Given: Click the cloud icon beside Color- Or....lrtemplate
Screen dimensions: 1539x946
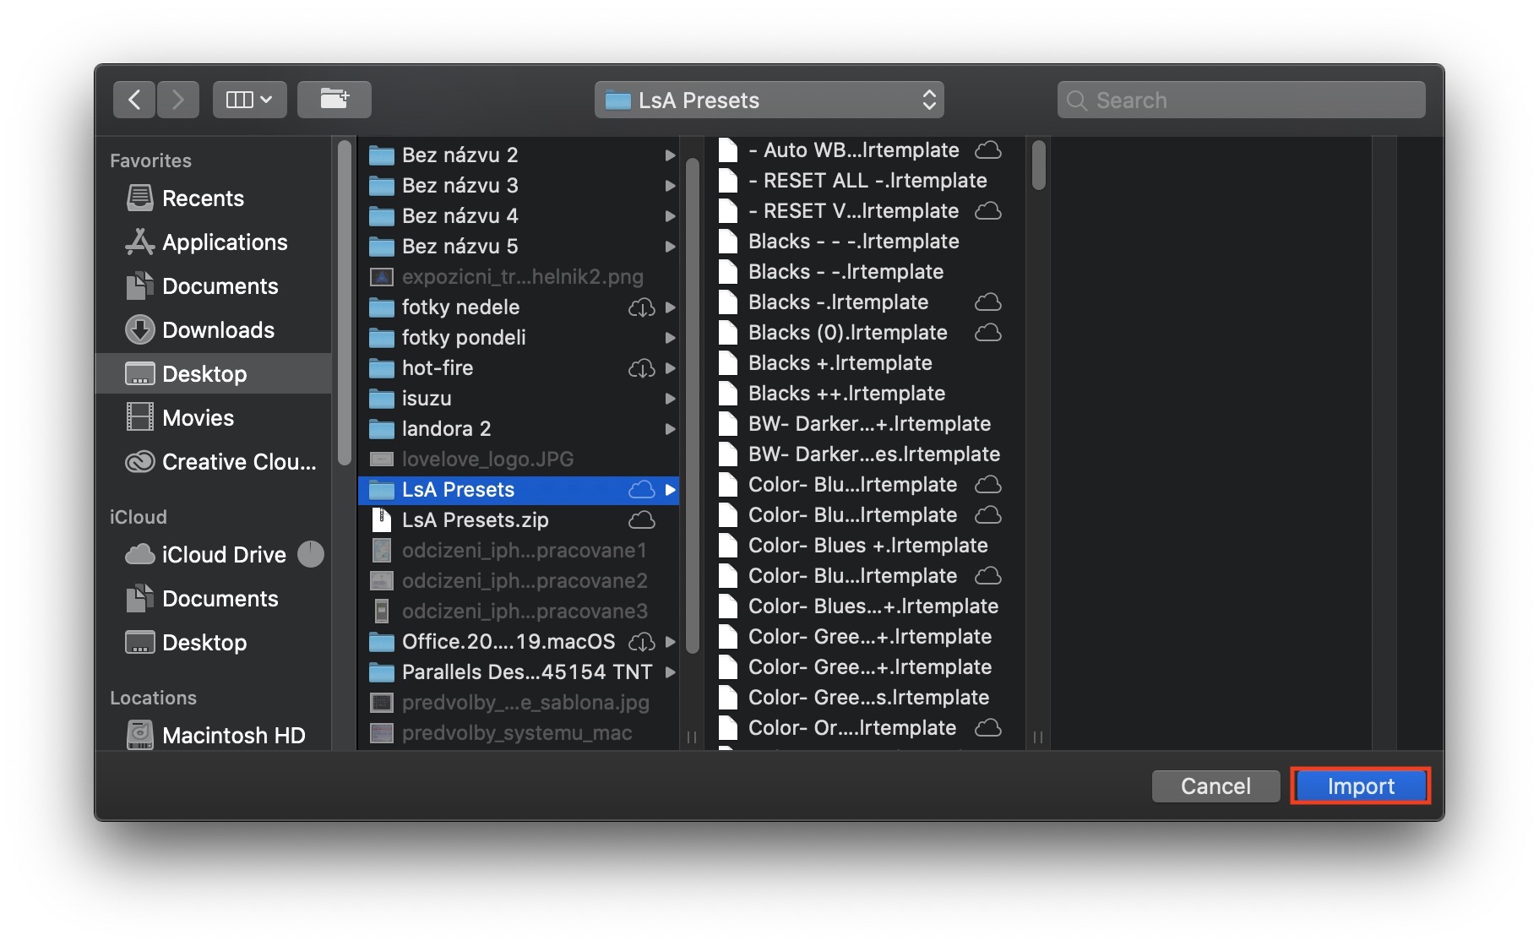Looking at the screenshot, I should [x=988, y=728].
